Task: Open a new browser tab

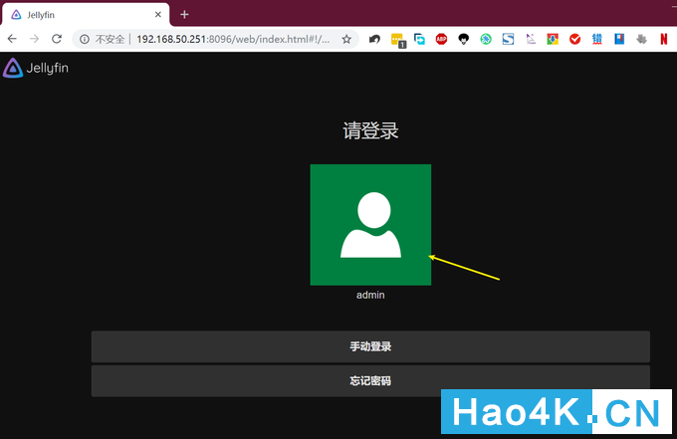Action: [x=184, y=15]
